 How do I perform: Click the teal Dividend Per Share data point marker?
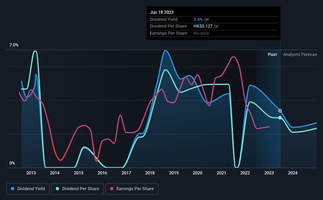(x=280, y=118)
